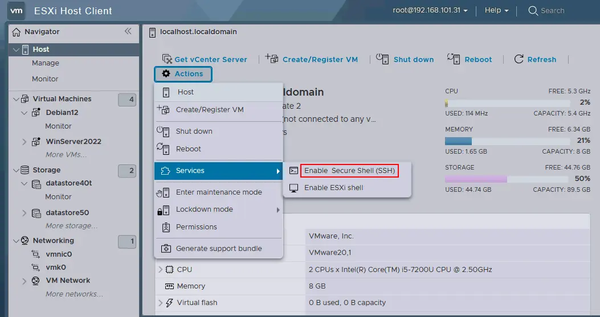Click the Networking globe icon in Navigator
Screen dimensions: 600x317
[25, 241]
